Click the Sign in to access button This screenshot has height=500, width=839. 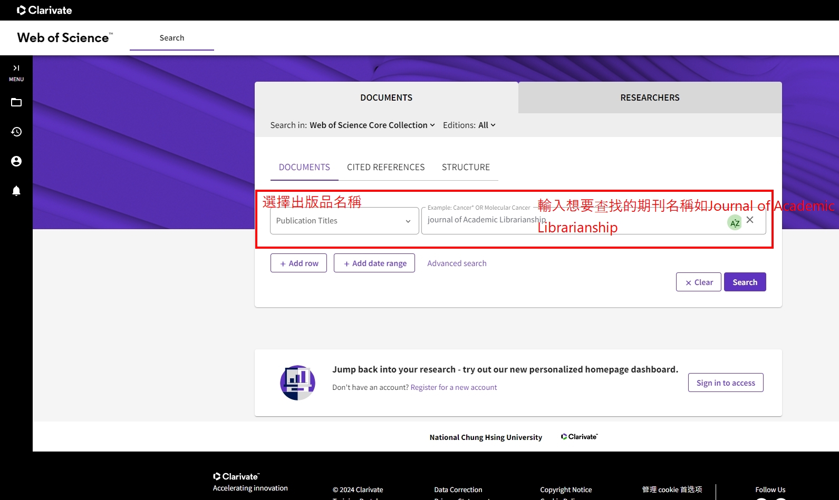tap(726, 383)
